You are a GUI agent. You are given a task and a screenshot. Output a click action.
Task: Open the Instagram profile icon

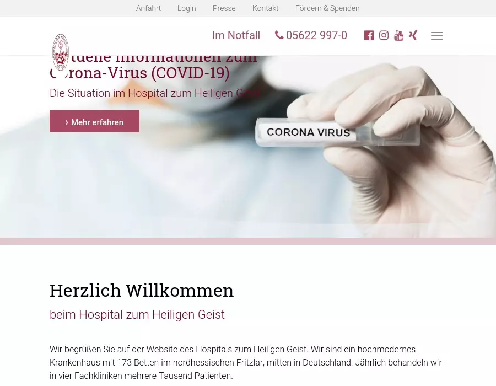click(384, 35)
